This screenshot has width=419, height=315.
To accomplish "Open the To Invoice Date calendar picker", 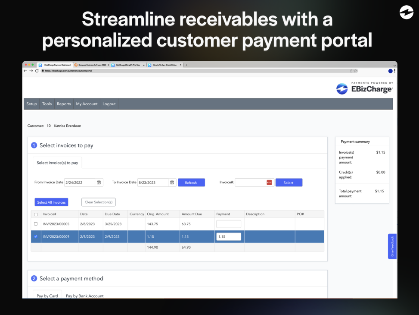I will click(x=172, y=183).
